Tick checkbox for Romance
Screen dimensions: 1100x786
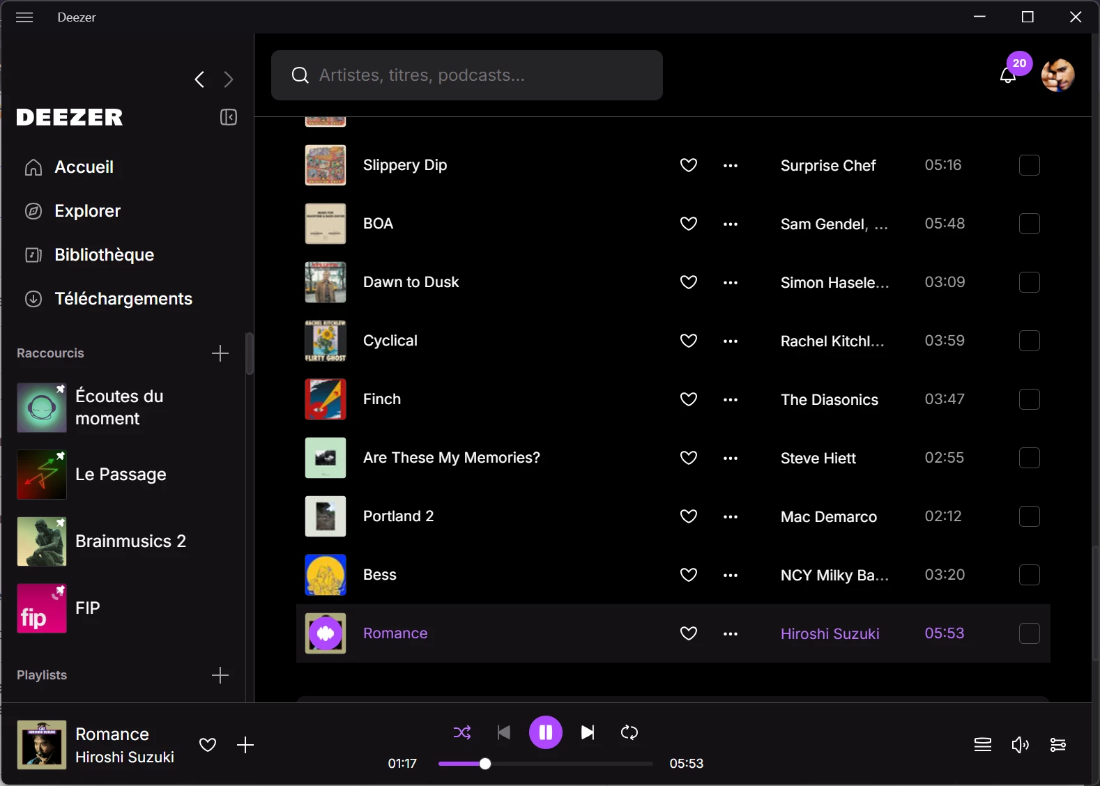pyautogui.click(x=1030, y=633)
